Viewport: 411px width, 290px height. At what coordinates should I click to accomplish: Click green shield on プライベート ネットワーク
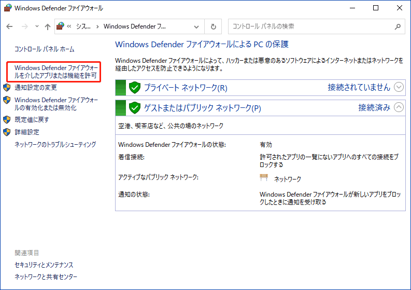click(135, 88)
